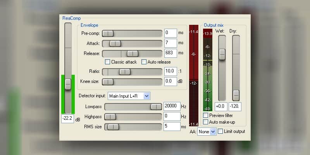310x155 pixels.
Task: Open the Detector input dropdown
Action: [129, 96]
